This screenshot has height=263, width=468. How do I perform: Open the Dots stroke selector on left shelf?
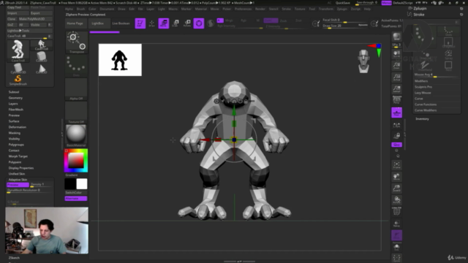76,66
